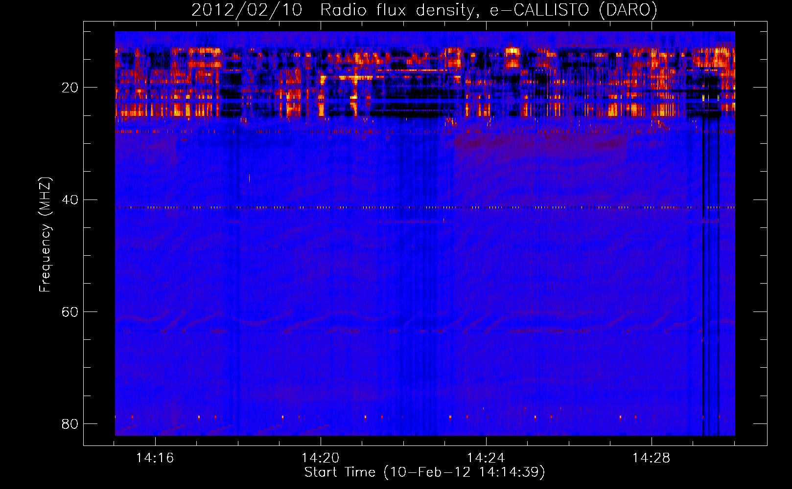The height and width of the screenshot is (489, 792).
Task: Select the 'Frequency (MHZ)' axis label
Action: (45, 235)
